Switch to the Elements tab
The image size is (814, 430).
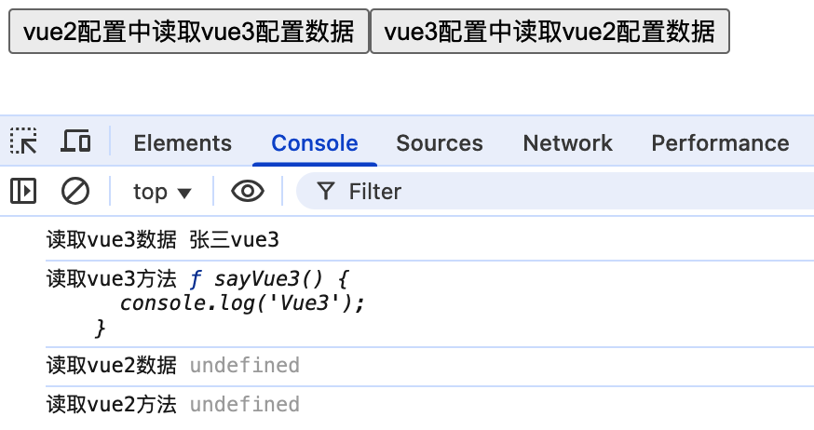pos(183,143)
